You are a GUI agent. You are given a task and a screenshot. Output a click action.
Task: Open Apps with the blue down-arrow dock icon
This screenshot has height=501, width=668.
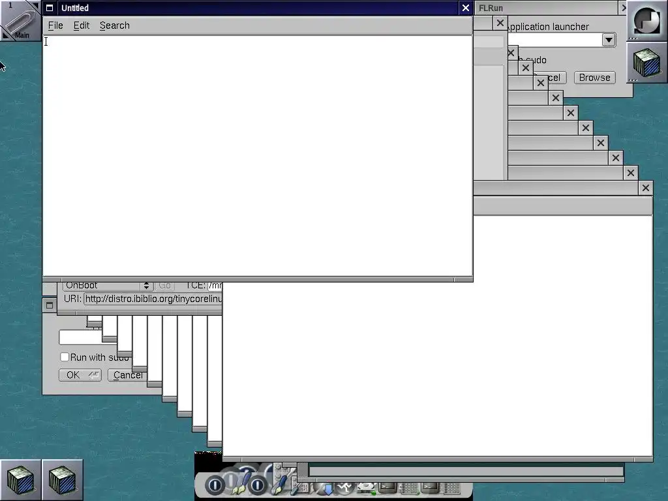click(x=327, y=489)
